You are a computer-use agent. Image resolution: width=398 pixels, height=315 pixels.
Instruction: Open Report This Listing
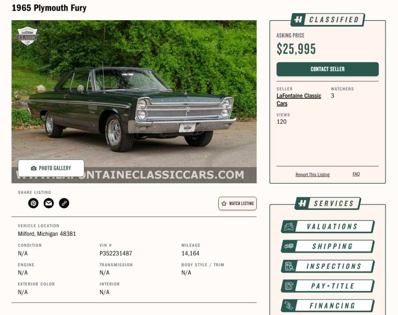[x=313, y=174]
